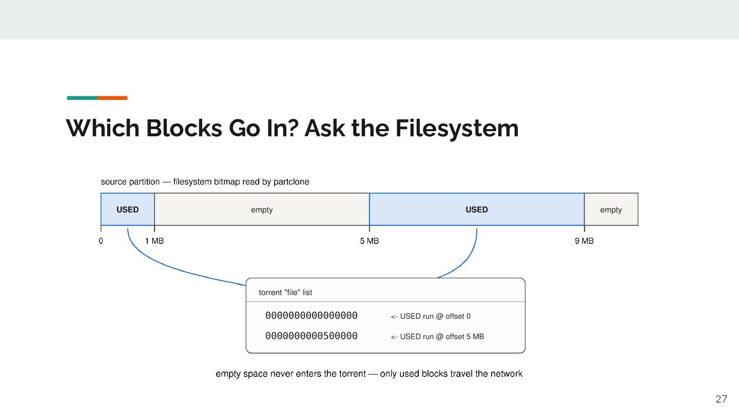The image size is (739, 415).
Task: Click the note '<- USED run @ offset 0'
Action: (x=431, y=316)
